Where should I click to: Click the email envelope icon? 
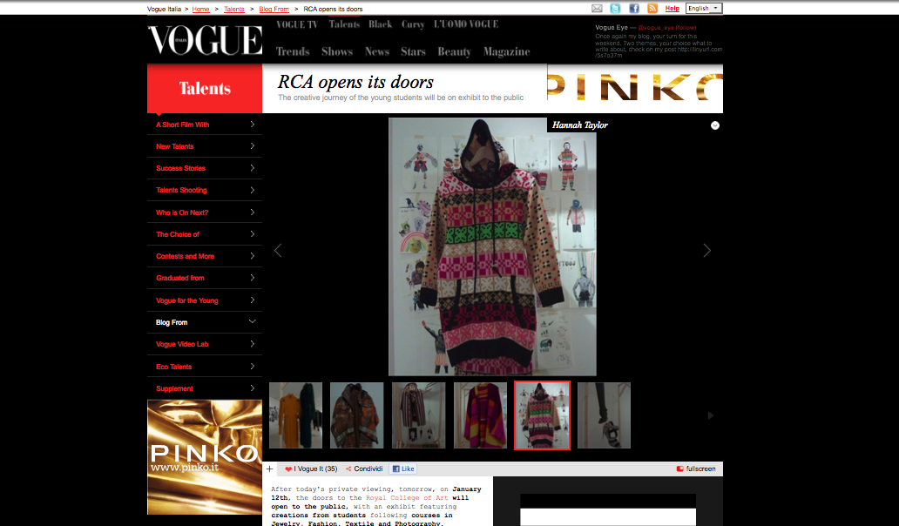(597, 9)
